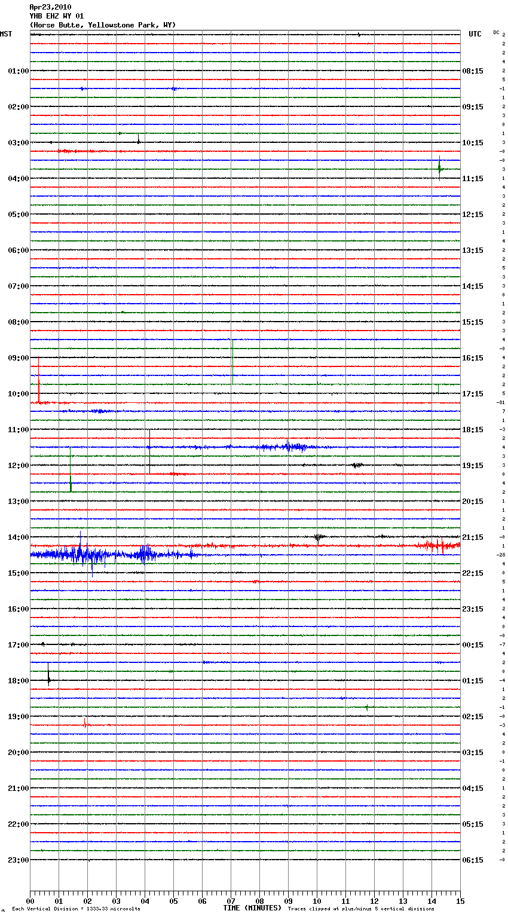Select the 23:00 MST time label
This screenshot has height=917, width=508.
19,860
